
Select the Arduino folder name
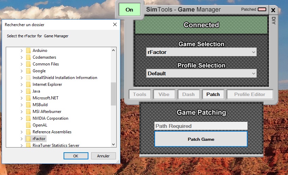40,51
